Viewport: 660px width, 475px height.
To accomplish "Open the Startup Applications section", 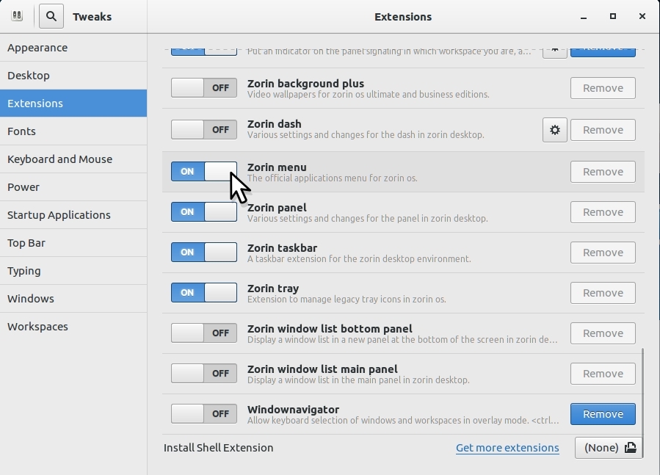I will pyautogui.click(x=59, y=215).
